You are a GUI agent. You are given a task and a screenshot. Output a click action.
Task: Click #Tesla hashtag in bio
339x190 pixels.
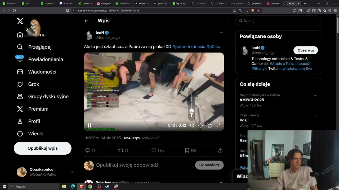click(x=288, y=64)
